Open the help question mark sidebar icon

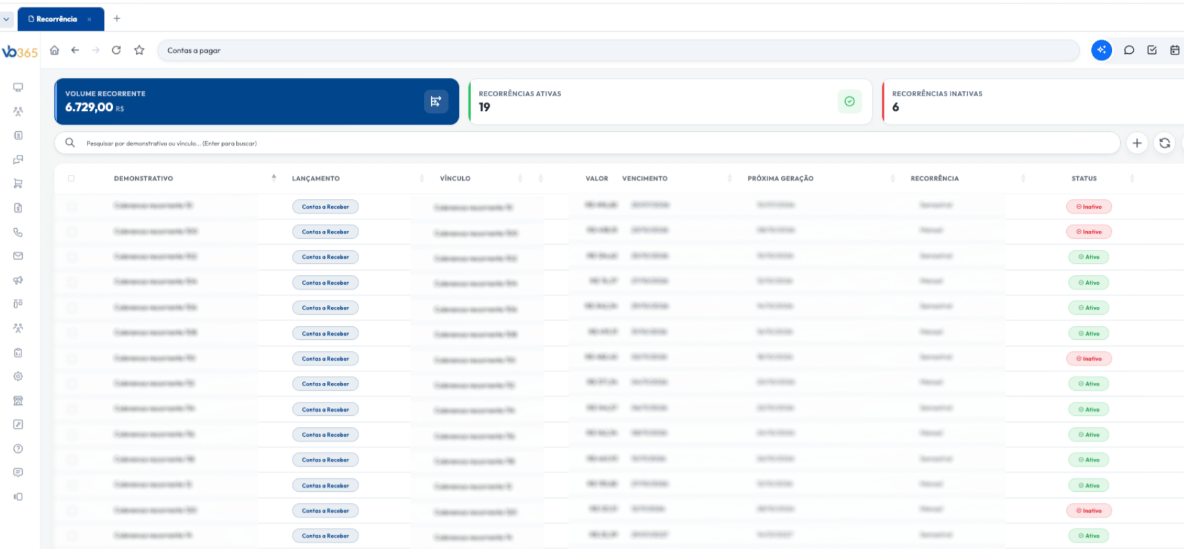18,449
